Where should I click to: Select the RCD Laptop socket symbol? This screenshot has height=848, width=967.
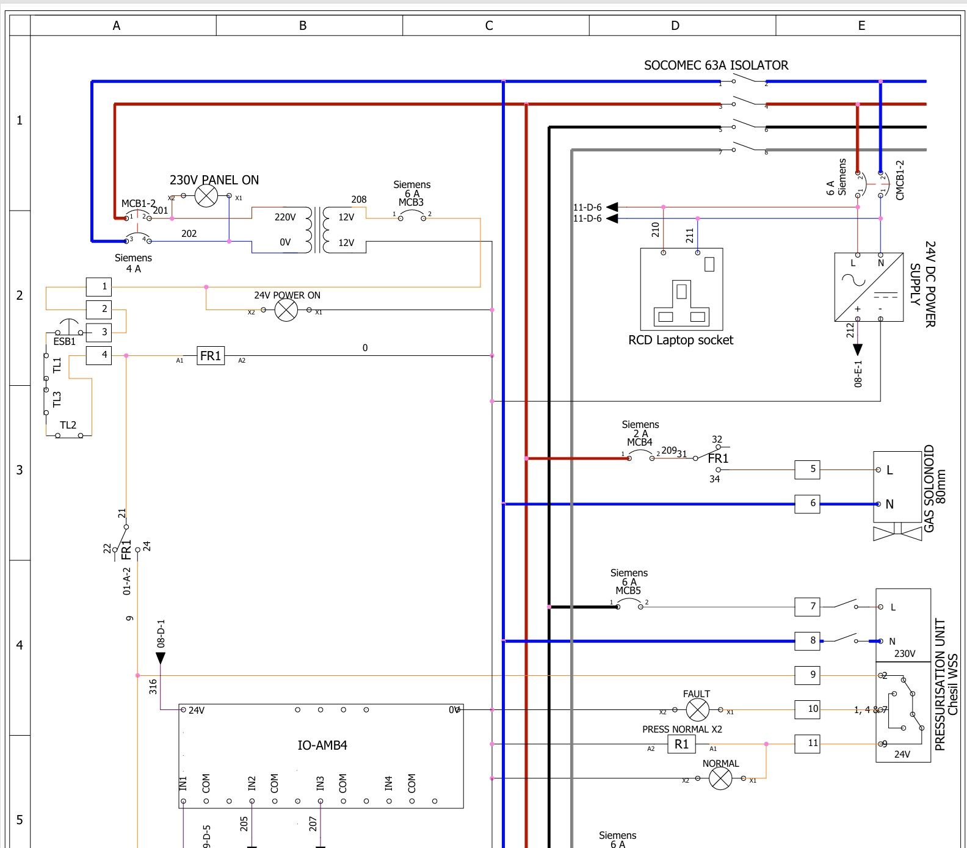pos(681,289)
